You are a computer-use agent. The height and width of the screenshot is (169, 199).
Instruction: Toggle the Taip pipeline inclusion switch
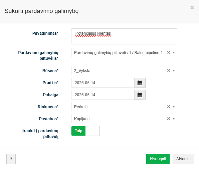[85, 131]
